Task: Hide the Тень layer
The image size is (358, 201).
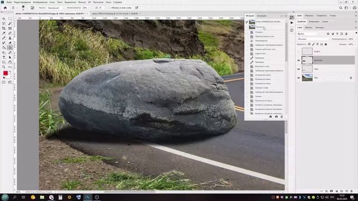Action: 299,69
